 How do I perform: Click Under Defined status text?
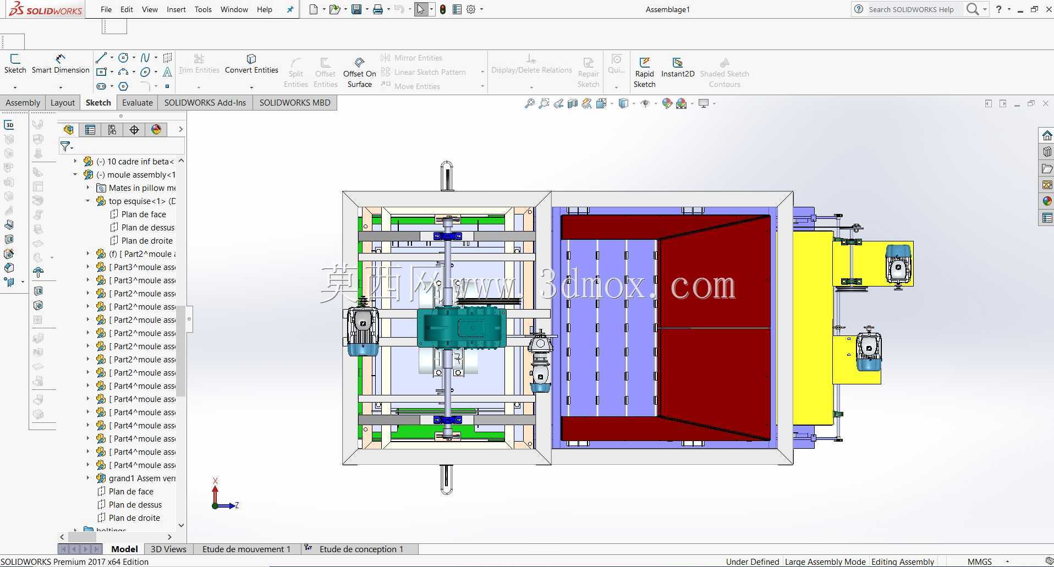tap(753, 562)
